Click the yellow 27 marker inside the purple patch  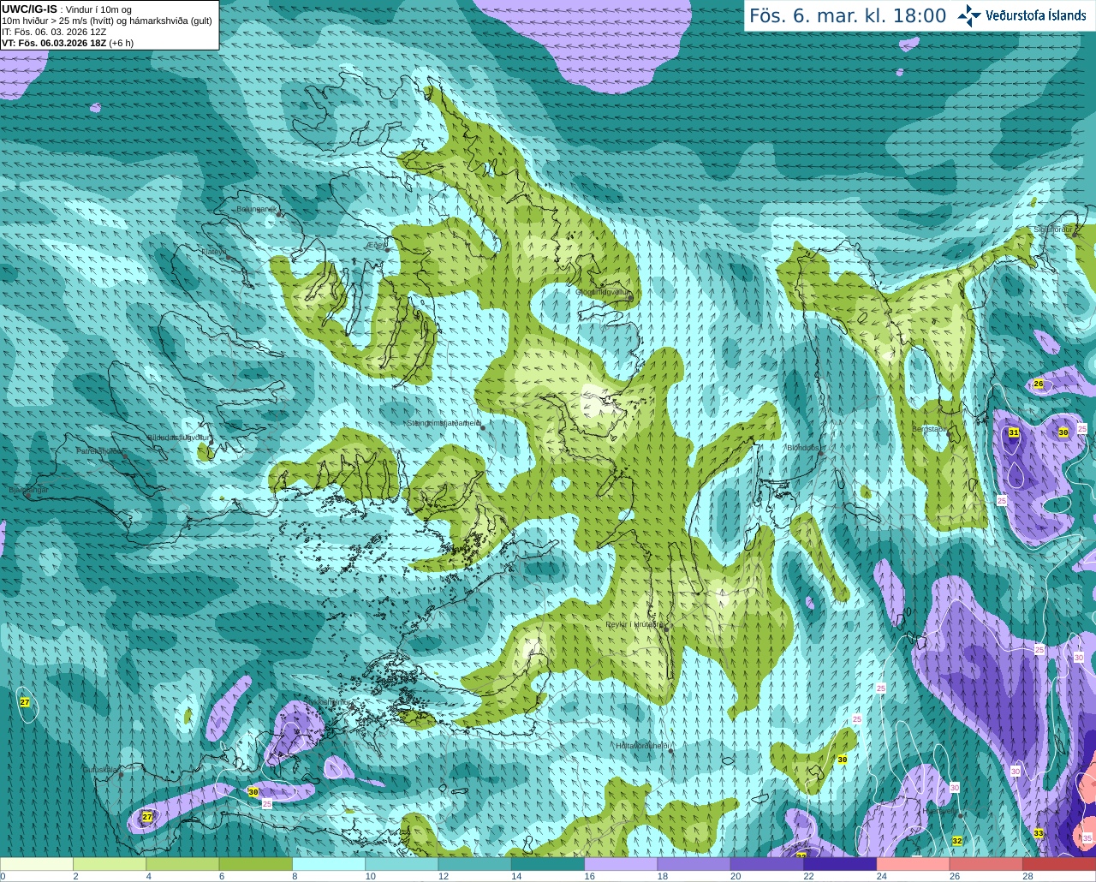point(147,817)
